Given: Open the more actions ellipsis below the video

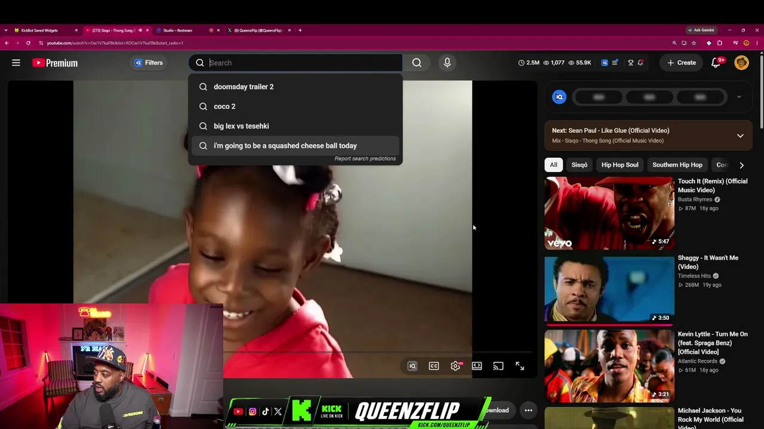Looking at the screenshot, I should 528,411.
